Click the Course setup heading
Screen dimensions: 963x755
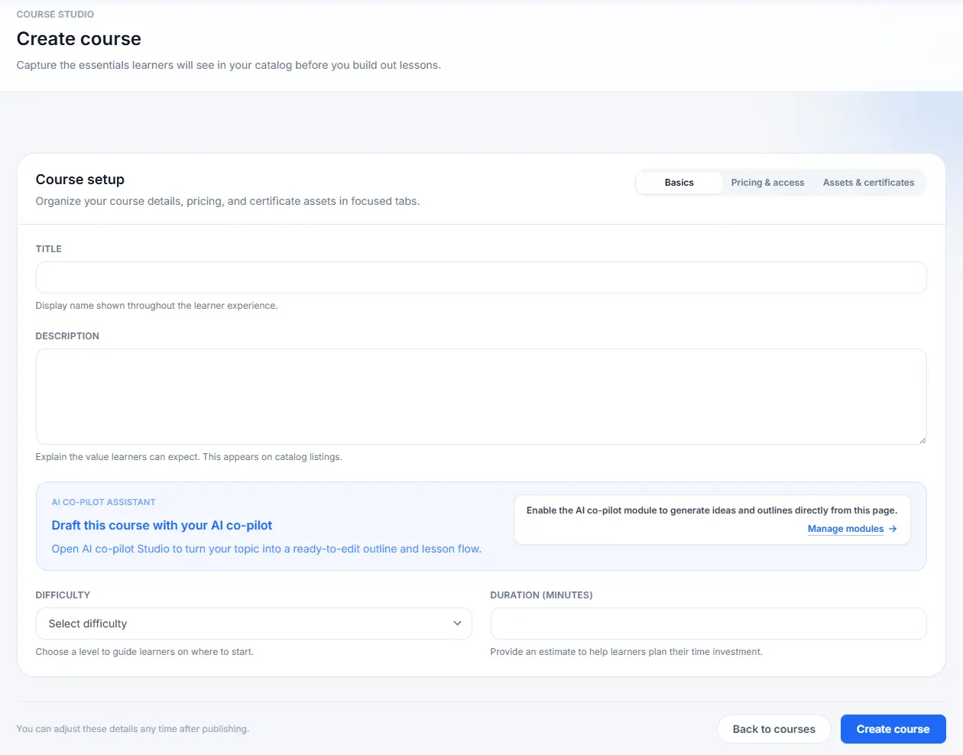click(x=79, y=179)
